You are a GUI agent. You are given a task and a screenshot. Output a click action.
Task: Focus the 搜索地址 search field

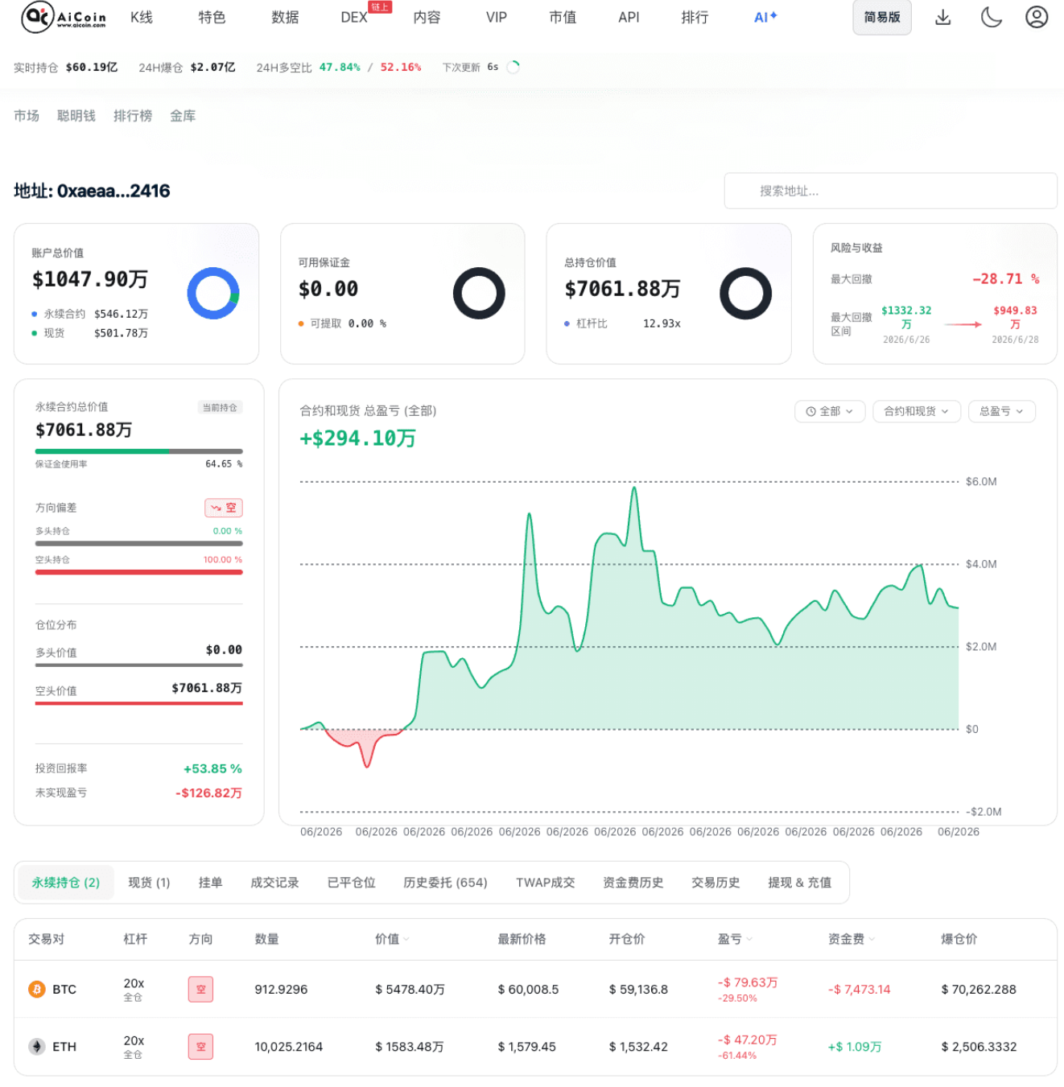[x=890, y=191]
